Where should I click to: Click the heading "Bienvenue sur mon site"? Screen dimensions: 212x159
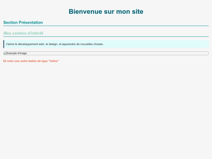[x=106, y=11]
